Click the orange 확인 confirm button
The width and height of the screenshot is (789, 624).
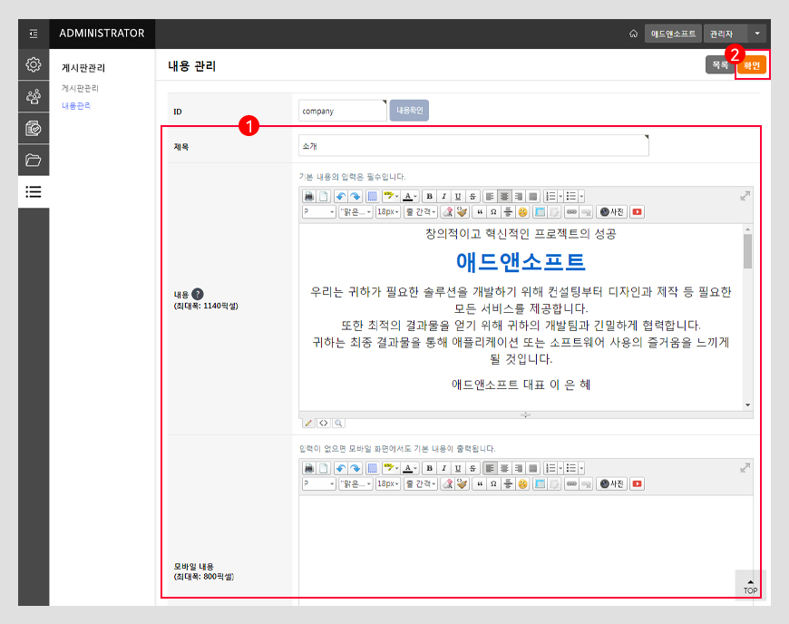point(752,65)
